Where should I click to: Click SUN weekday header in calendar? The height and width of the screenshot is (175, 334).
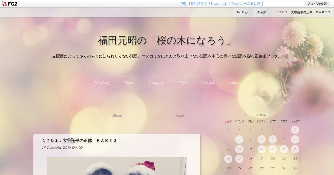[x=228, y=122]
